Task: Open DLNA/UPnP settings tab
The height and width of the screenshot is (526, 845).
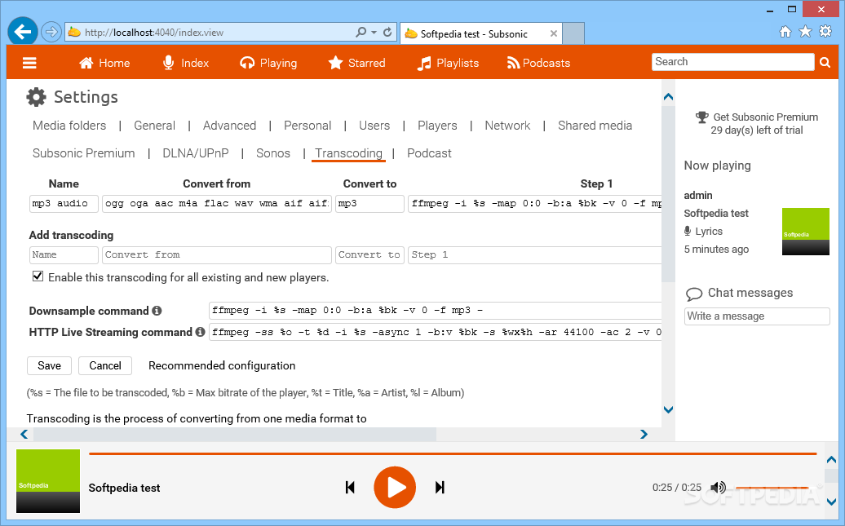Action: click(196, 153)
